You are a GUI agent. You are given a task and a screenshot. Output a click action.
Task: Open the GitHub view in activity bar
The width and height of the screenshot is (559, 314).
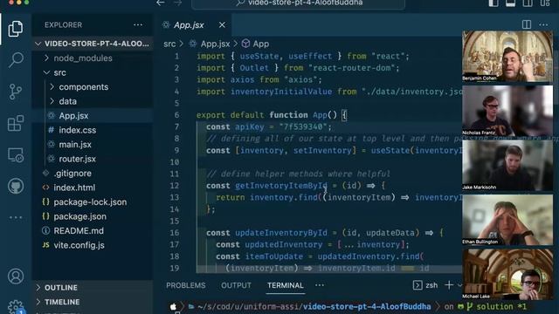click(16, 186)
